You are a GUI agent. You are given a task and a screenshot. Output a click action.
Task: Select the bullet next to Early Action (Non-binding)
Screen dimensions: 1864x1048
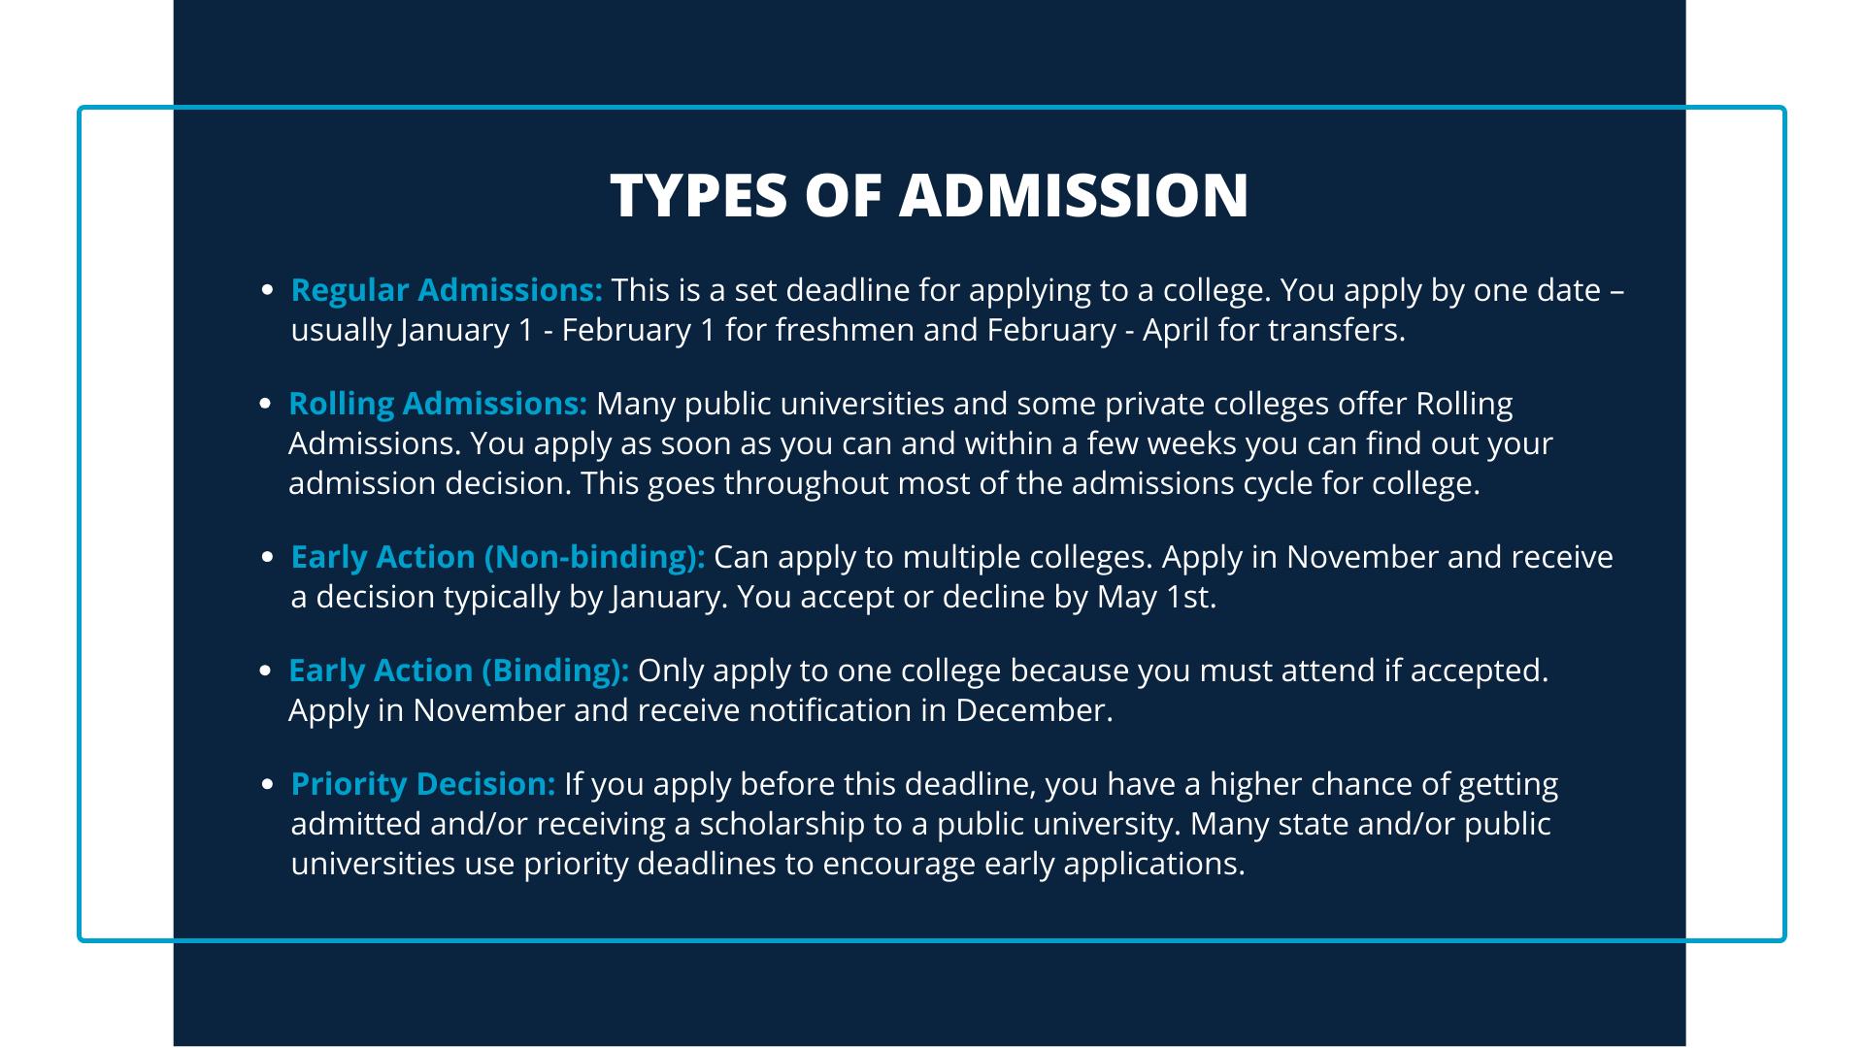point(269,557)
